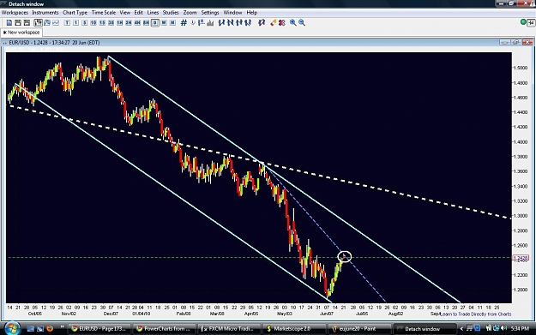Select the 1 minute time scale

click(75, 23)
